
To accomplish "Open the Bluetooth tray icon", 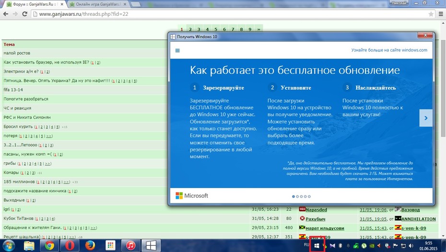I will click(x=340, y=246).
